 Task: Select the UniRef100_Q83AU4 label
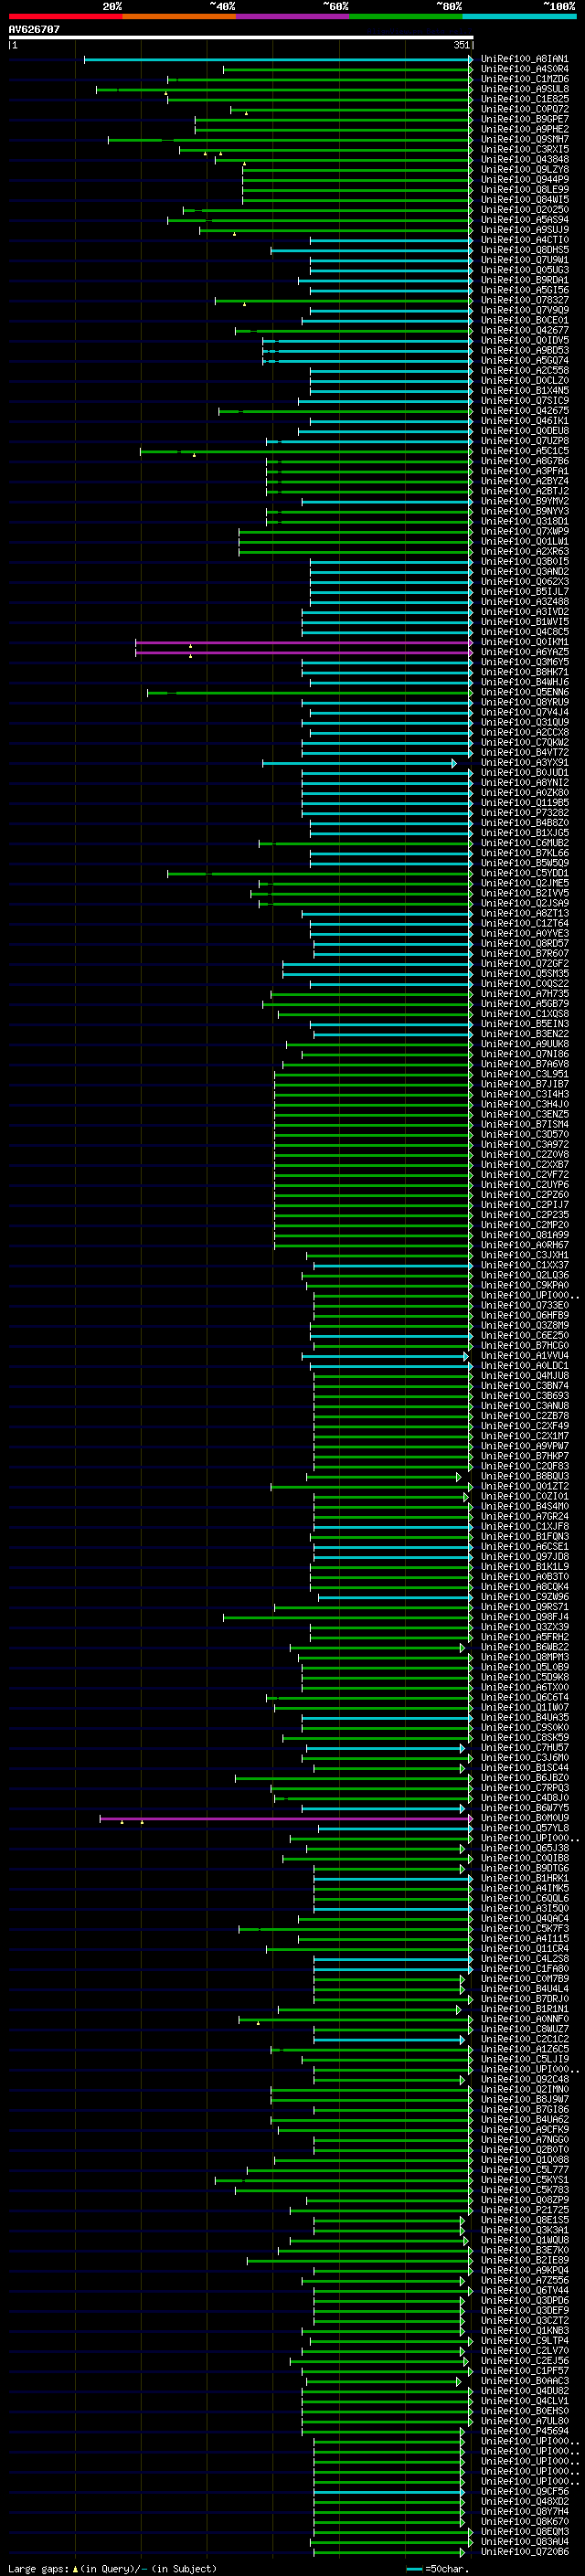(524, 2541)
